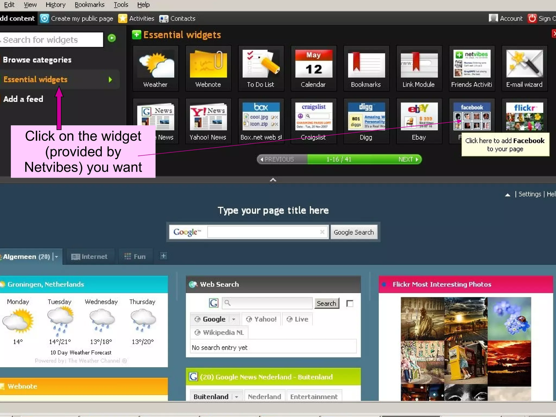Click in Search for widgets field
Viewport: 556px width, 417px height.
pyautogui.click(x=52, y=40)
